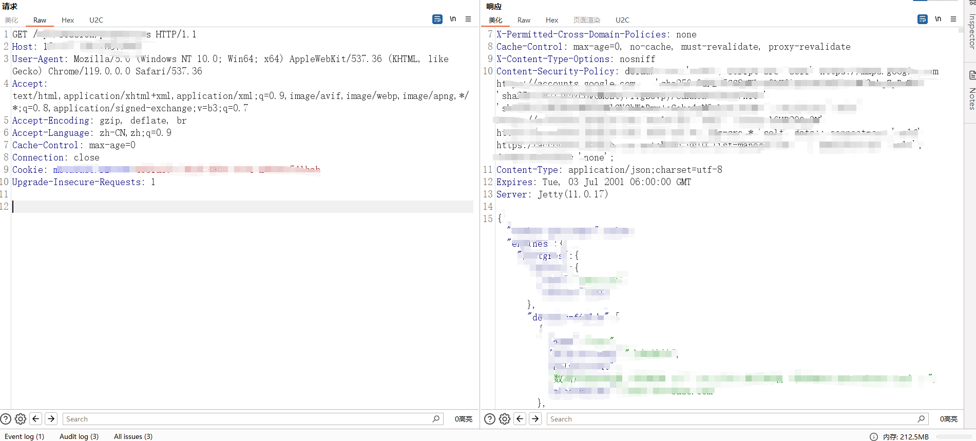
Task: Select the response U2C tab
Action: coord(622,20)
